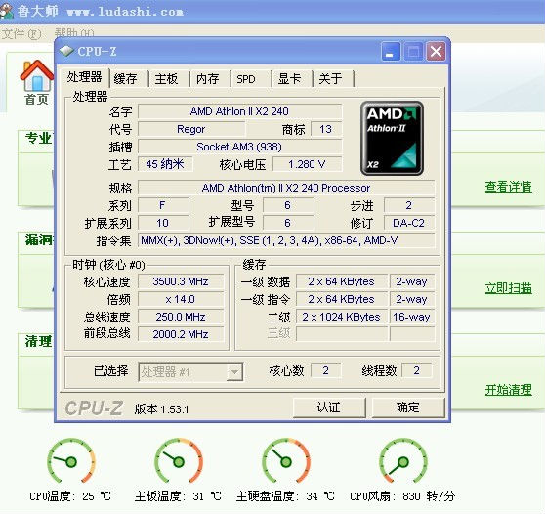Click the AMD Athlon II processor logo
This screenshot has width=545, height=514.
pos(392,138)
